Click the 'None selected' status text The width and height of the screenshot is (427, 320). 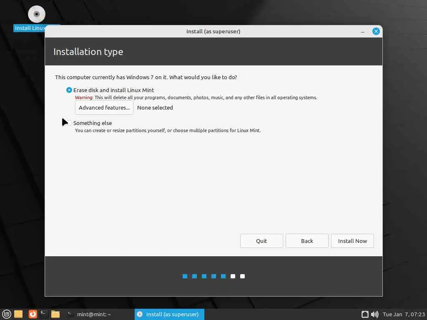coord(155,107)
